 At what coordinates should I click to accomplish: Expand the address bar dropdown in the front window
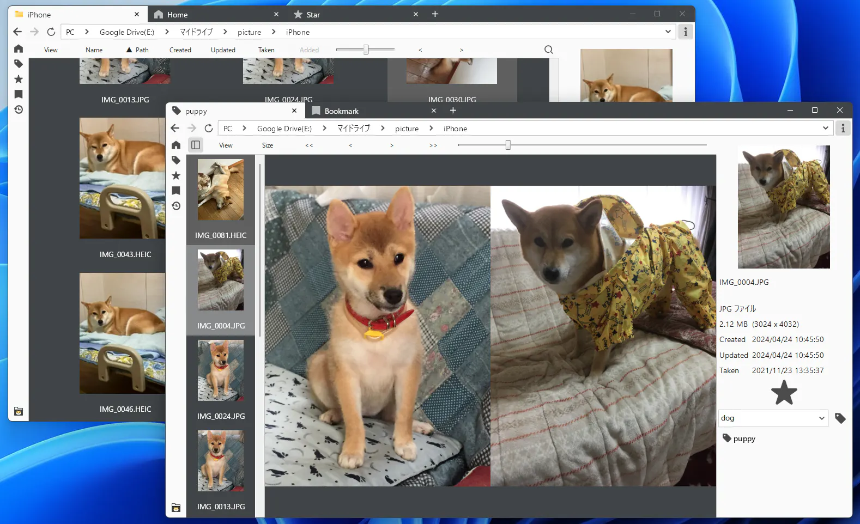point(826,129)
